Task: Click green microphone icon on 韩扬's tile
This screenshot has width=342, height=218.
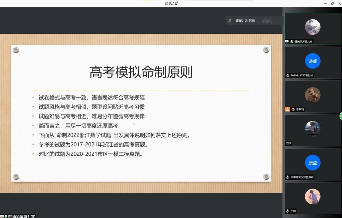Action: tap(292, 42)
